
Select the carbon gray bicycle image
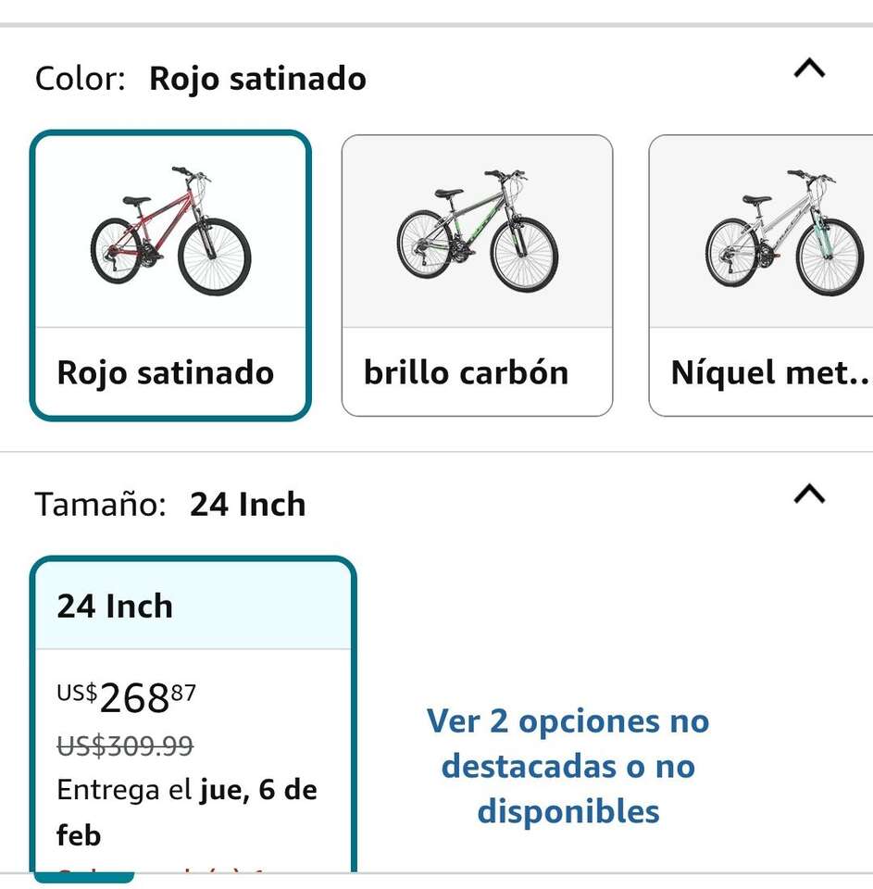477,231
